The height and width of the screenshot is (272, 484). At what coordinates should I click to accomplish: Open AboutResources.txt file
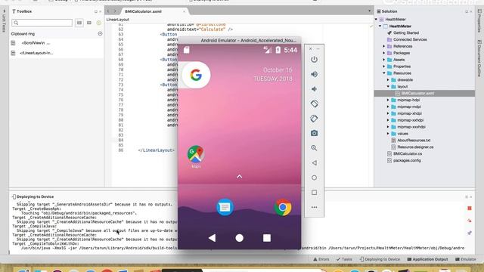click(x=414, y=141)
